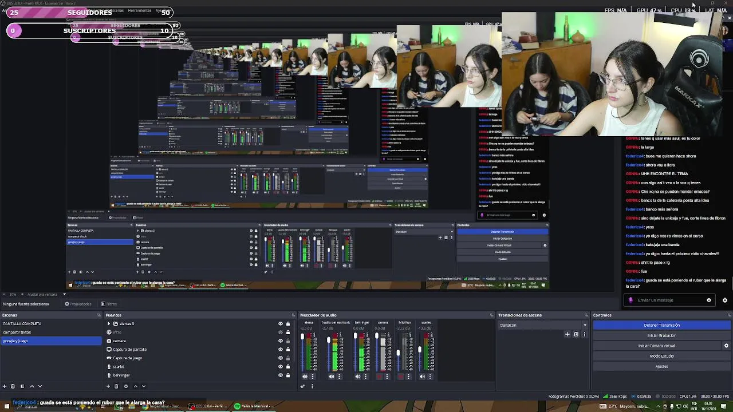The width and height of the screenshot is (733, 412).
Task: Unmute the Mic/Aux channel
Action: click(401, 377)
